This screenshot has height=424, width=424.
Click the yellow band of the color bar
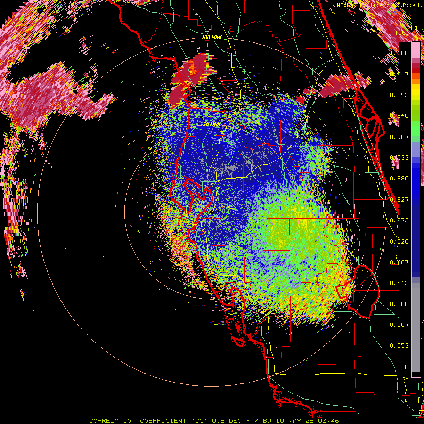pyautogui.click(x=416, y=93)
